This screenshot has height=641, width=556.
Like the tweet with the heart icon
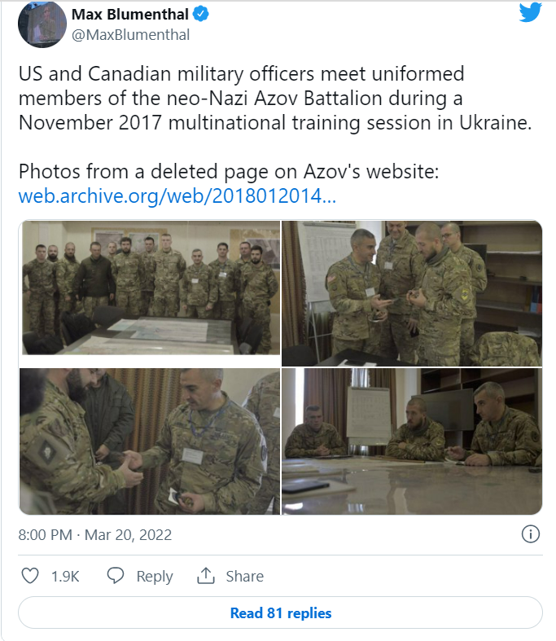[x=30, y=576]
